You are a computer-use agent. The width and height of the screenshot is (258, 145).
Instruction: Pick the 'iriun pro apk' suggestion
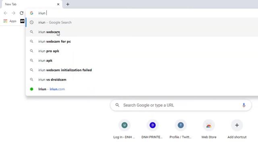[142, 51]
